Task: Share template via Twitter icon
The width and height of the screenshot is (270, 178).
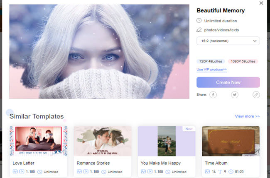Action: pyautogui.click(x=235, y=95)
